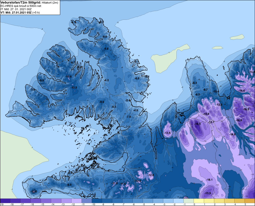Viewport: 255px width, 206px height.
Task: Click yellow legend swatch between 0 and 1
Action: coord(199,201)
